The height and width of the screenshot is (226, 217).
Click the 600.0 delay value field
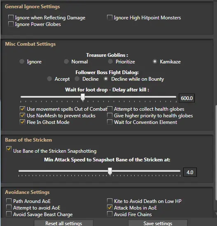187,98
